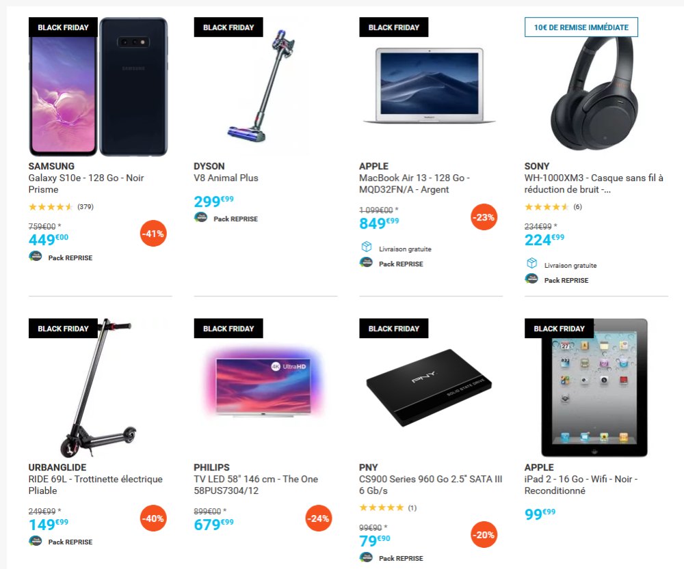Image resolution: width=684 pixels, height=569 pixels.
Task: Click Pack Reprise icon under MacBook Air
Action: point(366,262)
